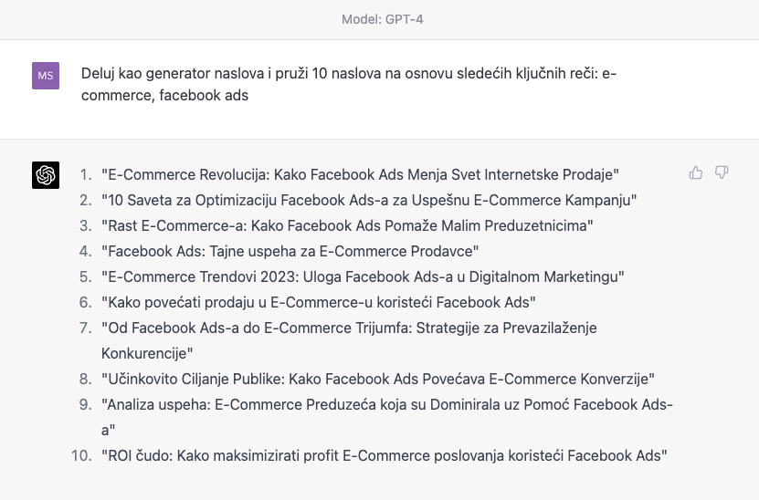The height and width of the screenshot is (500, 759).
Task: Select title 5 E-Commerce Trendovi 2023
Action: click(363, 277)
